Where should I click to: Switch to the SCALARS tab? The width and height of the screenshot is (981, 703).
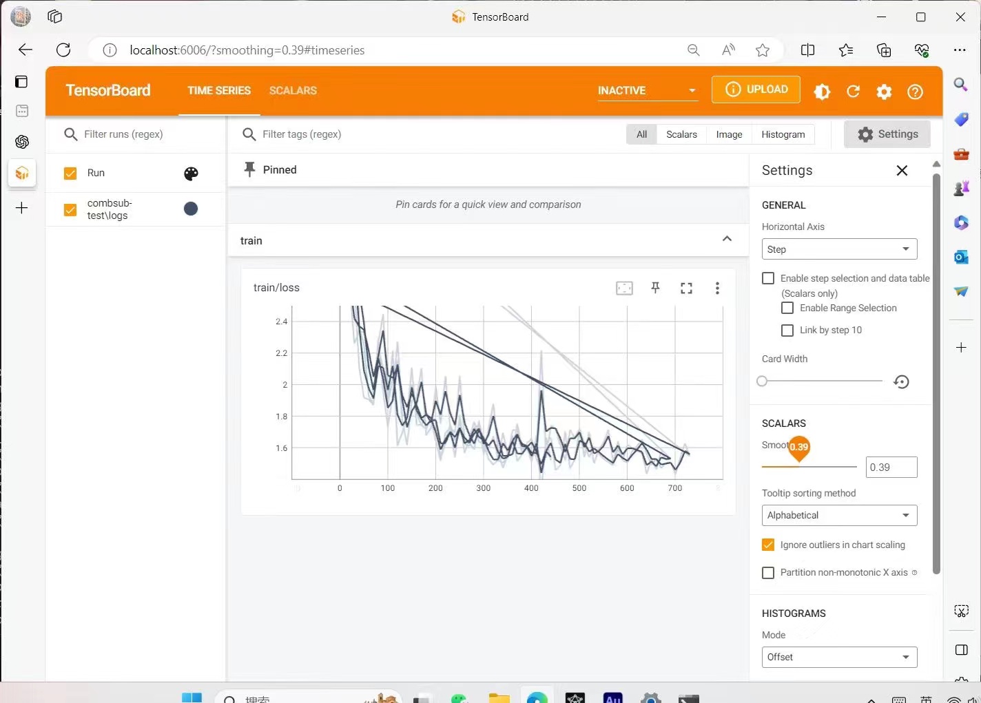coord(293,90)
